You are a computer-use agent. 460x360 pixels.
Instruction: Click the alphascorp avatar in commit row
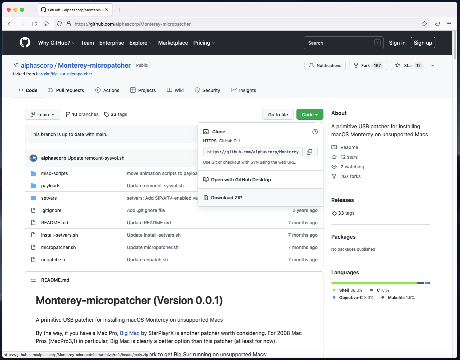click(x=33, y=158)
